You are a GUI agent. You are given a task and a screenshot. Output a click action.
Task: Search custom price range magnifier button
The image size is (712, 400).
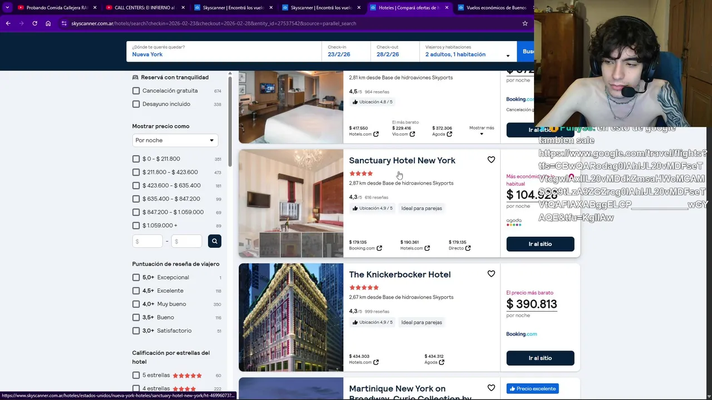tap(215, 241)
